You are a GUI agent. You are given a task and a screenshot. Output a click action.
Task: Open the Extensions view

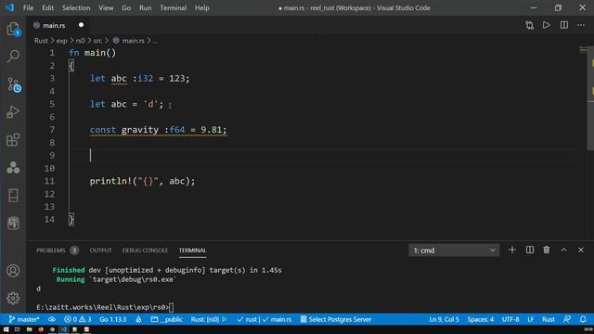13,140
